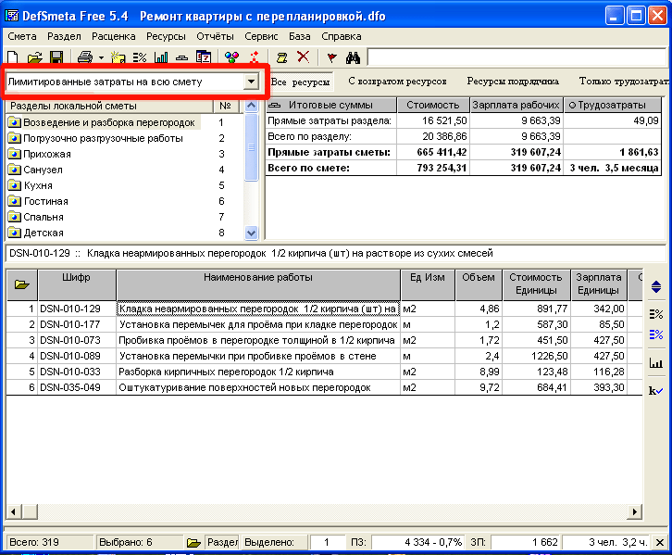Viewport: 672px width, 555px height.
Task: Click the search text field in toolbar
Action: coord(515,57)
